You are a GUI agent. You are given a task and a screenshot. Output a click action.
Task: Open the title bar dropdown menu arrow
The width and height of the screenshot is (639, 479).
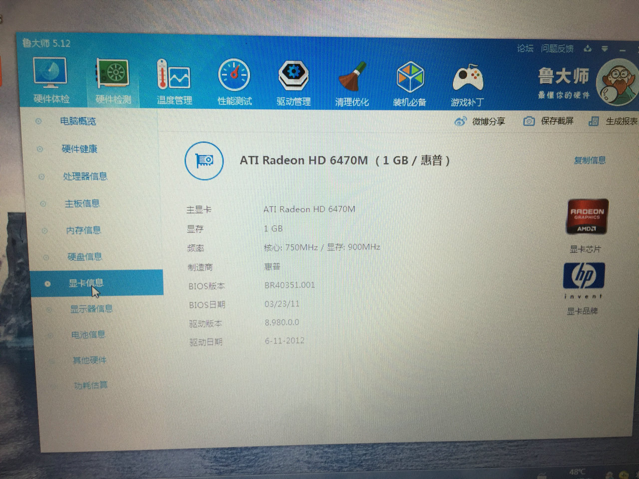tap(605, 49)
